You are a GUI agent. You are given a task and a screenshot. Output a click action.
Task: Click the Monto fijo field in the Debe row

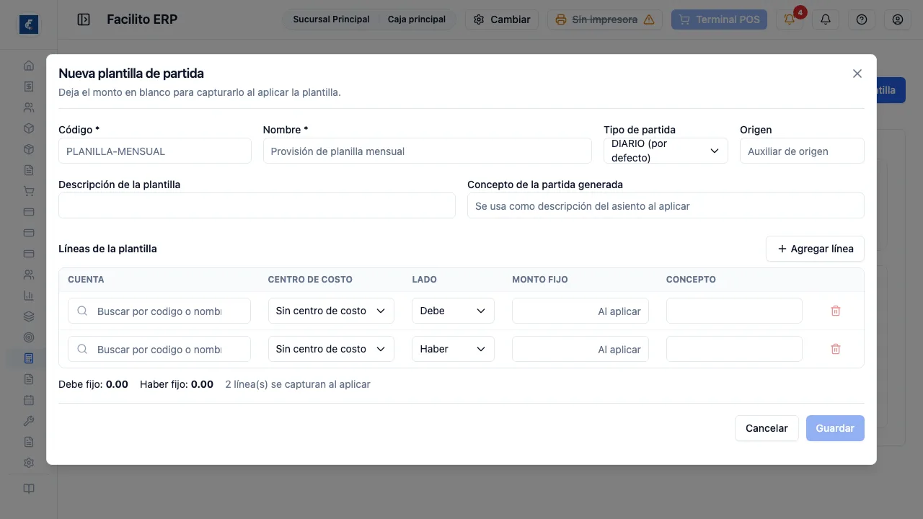[x=580, y=311]
